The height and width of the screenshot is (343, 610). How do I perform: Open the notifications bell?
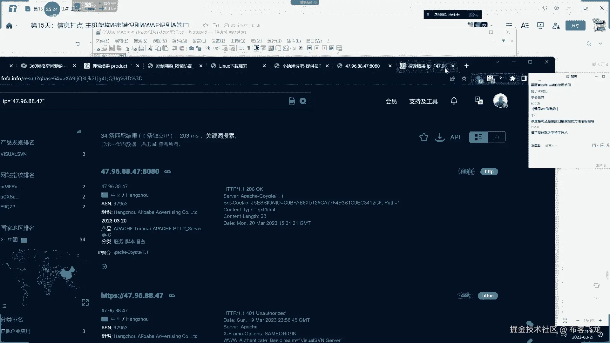point(454,101)
